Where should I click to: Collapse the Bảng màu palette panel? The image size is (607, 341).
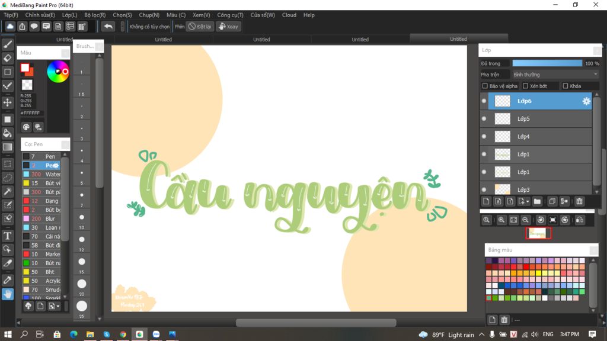[593, 250]
